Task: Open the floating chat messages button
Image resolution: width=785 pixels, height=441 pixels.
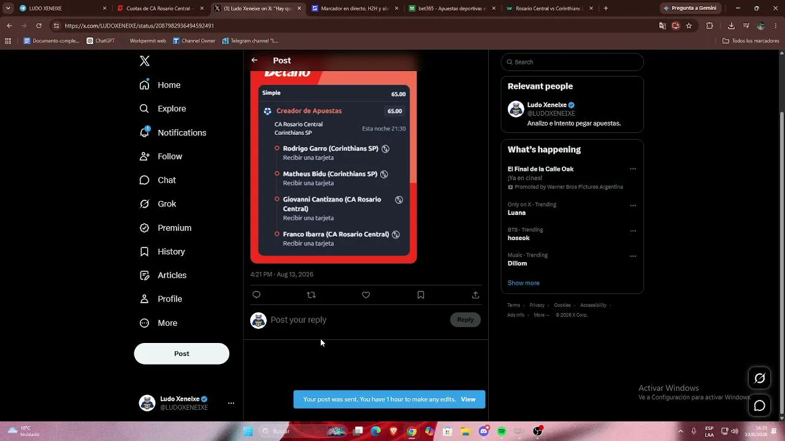Action: click(759, 405)
